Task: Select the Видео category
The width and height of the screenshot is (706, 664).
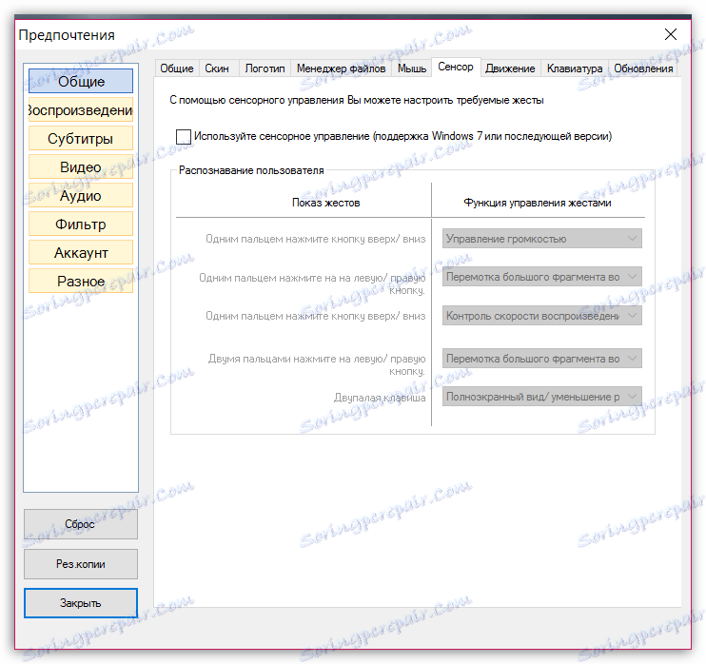Action: (x=81, y=166)
